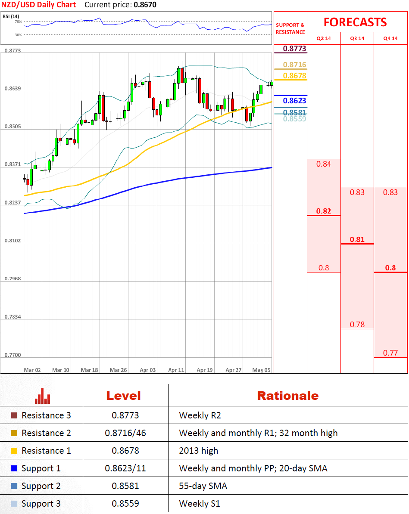
Task: Click the Q4 14 forecast high 0.83
Action: [x=390, y=192]
